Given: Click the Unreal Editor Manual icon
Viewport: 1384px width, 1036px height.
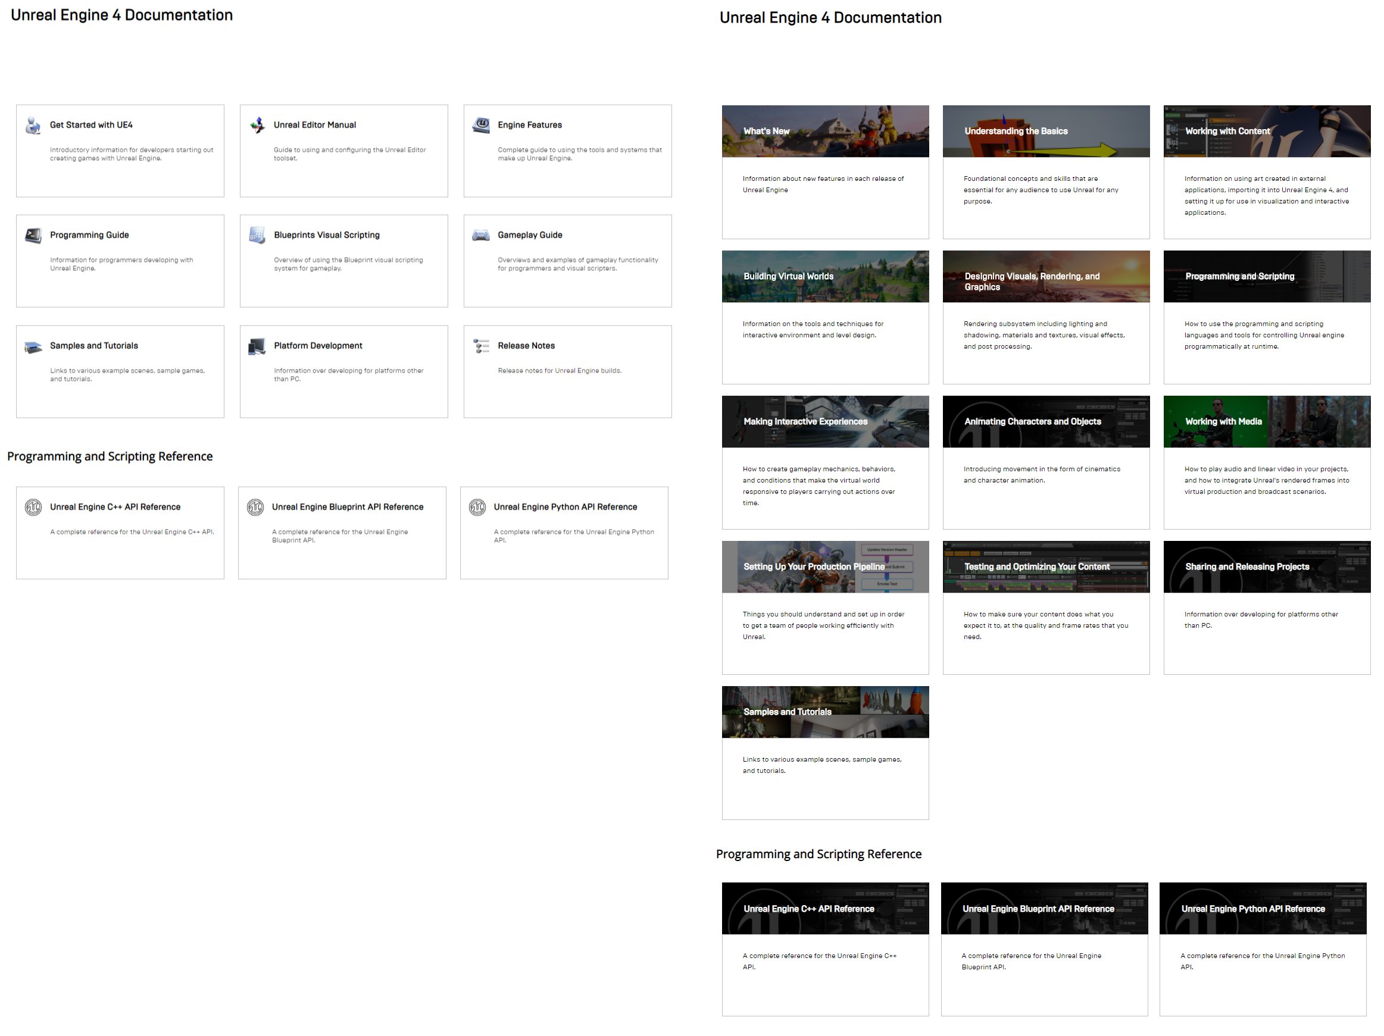Looking at the screenshot, I should click(257, 125).
